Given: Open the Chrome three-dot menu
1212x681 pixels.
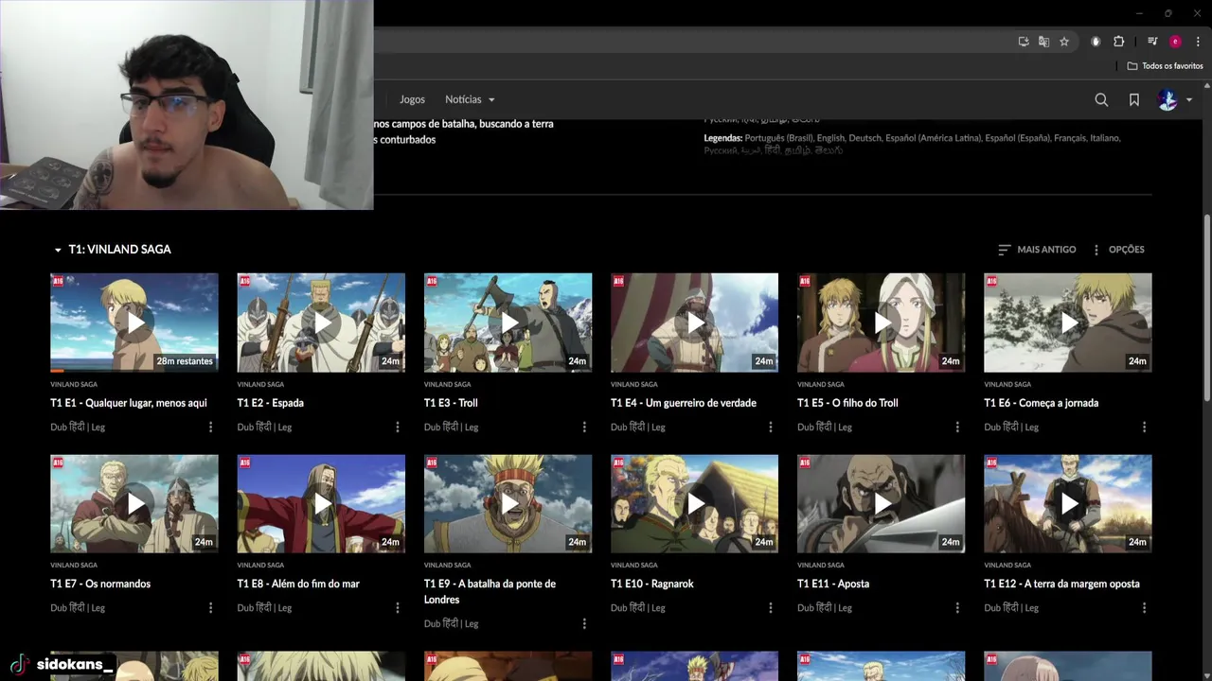Looking at the screenshot, I should (1198, 42).
